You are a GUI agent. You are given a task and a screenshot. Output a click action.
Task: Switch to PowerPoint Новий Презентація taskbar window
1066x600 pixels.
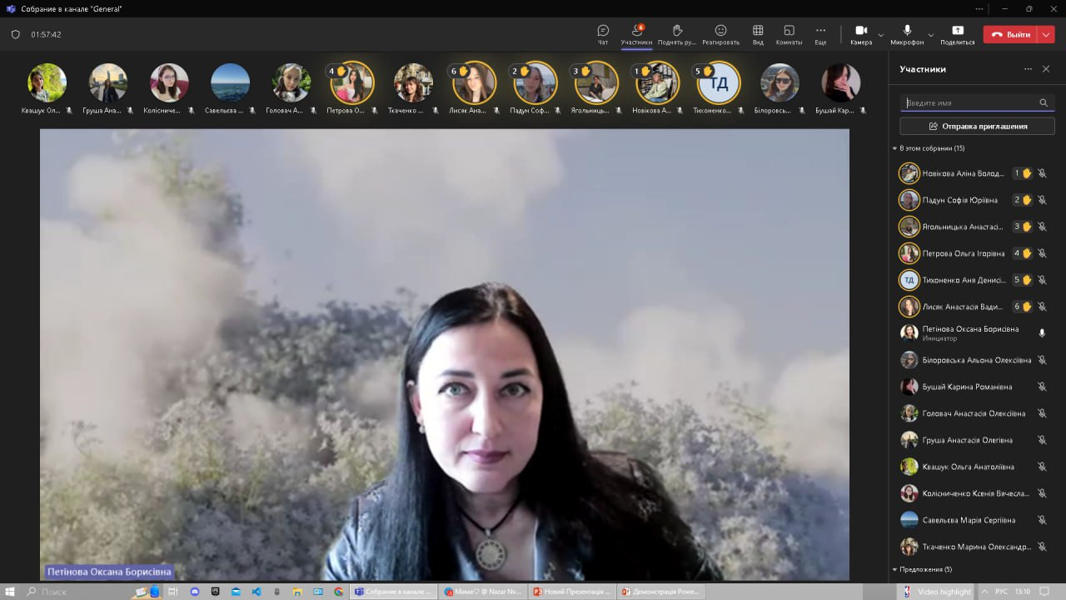pyautogui.click(x=572, y=592)
